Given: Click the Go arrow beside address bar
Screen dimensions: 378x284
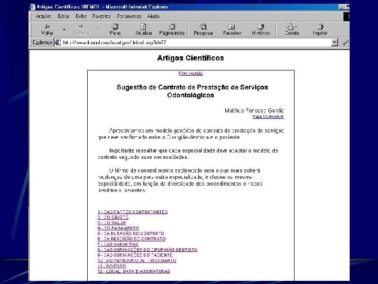Looking at the screenshot, I should click(345, 43).
